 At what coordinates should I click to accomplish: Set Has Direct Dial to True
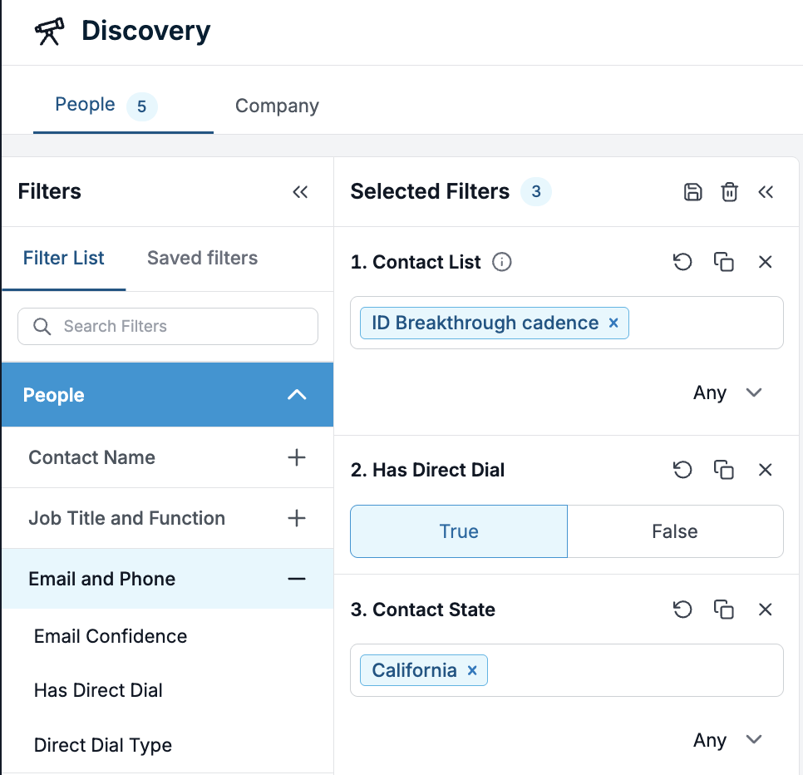pos(459,531)
